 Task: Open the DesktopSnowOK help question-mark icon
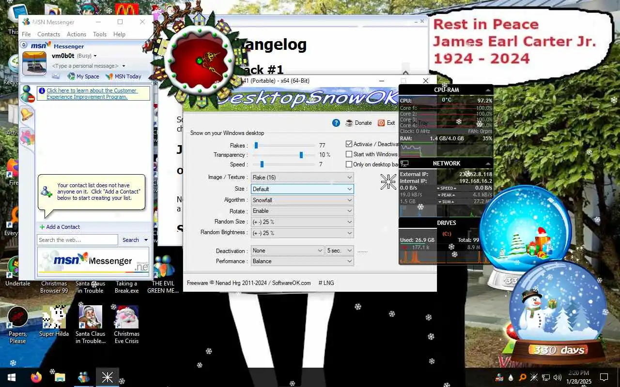coord(336,123)
